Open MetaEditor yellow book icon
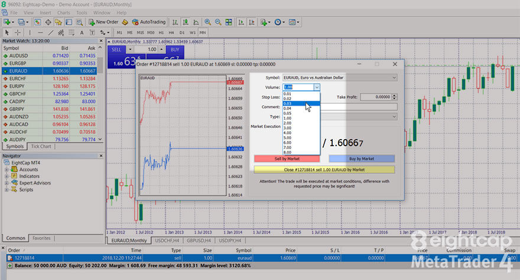520x280 pixels. [125, 22]
